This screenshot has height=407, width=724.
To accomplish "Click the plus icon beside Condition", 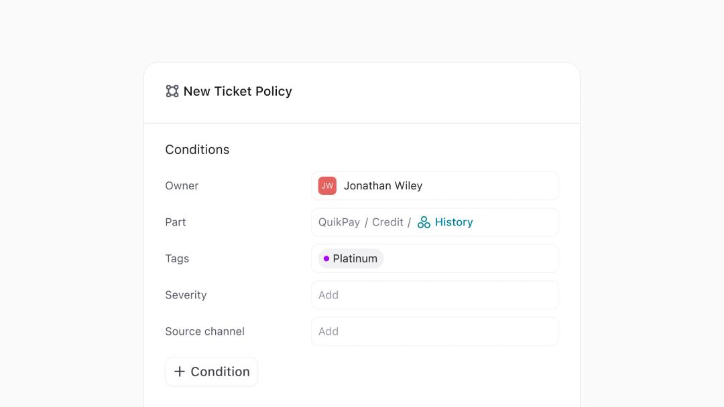I will click(x=180, y=372).
